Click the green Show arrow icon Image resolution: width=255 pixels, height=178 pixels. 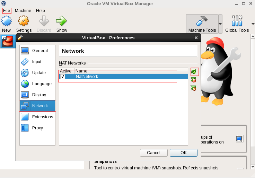(x=62, y=21)
